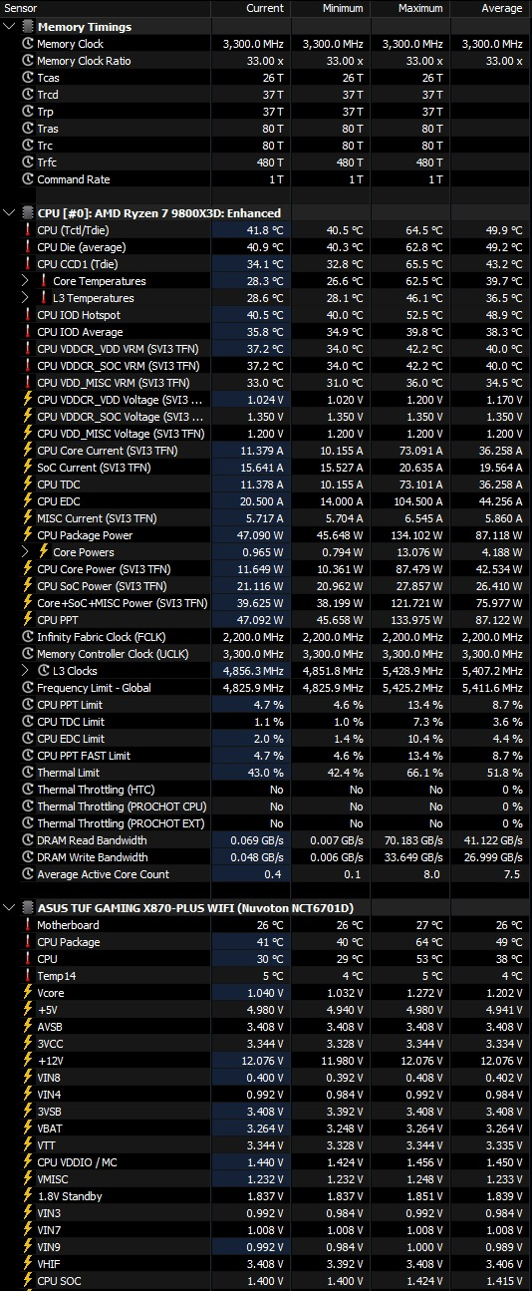Select the DRAM Read Bandwidth row
The image size is (532, 1291).
[x=266, y=840]
